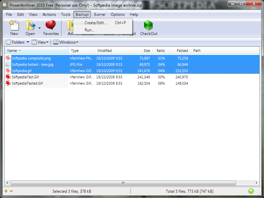The image size is (264, 198).
Task: Click the JPG File type cell
Action: point(76,64)
